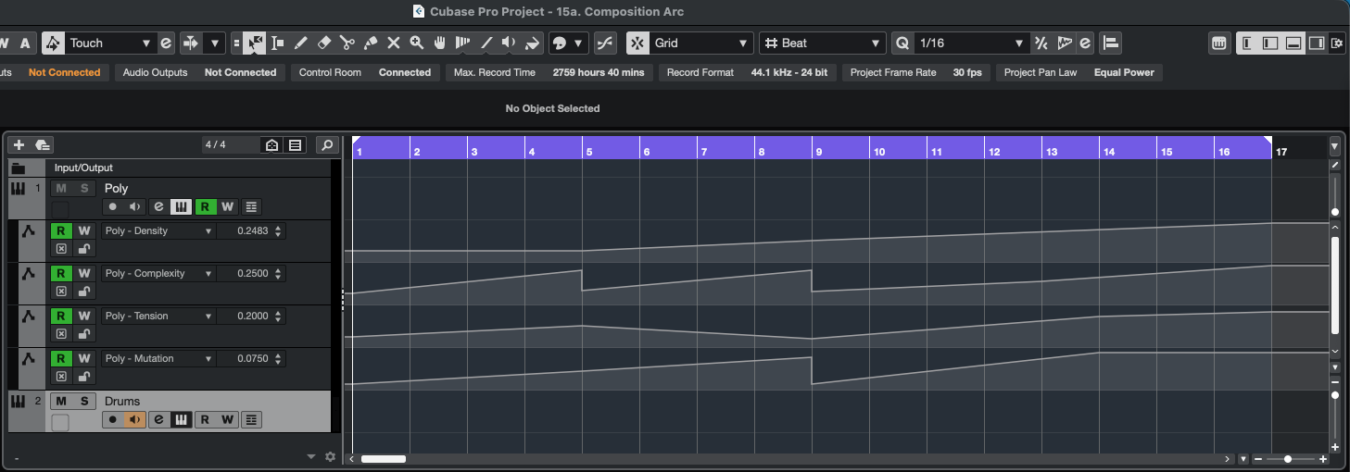Screen dimensions: 1350x472
Task: Open the keyboard icon left of layout buttons
Action: pos(1220,43)
